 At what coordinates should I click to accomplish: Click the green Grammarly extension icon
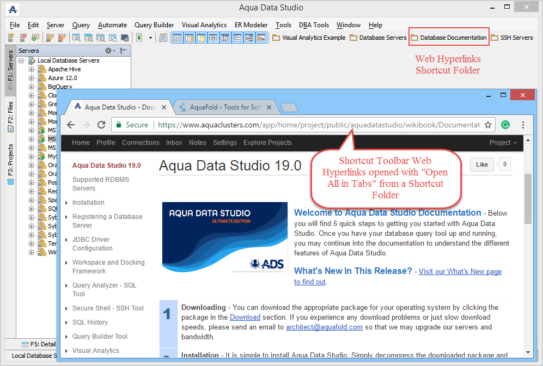[505, 125]
